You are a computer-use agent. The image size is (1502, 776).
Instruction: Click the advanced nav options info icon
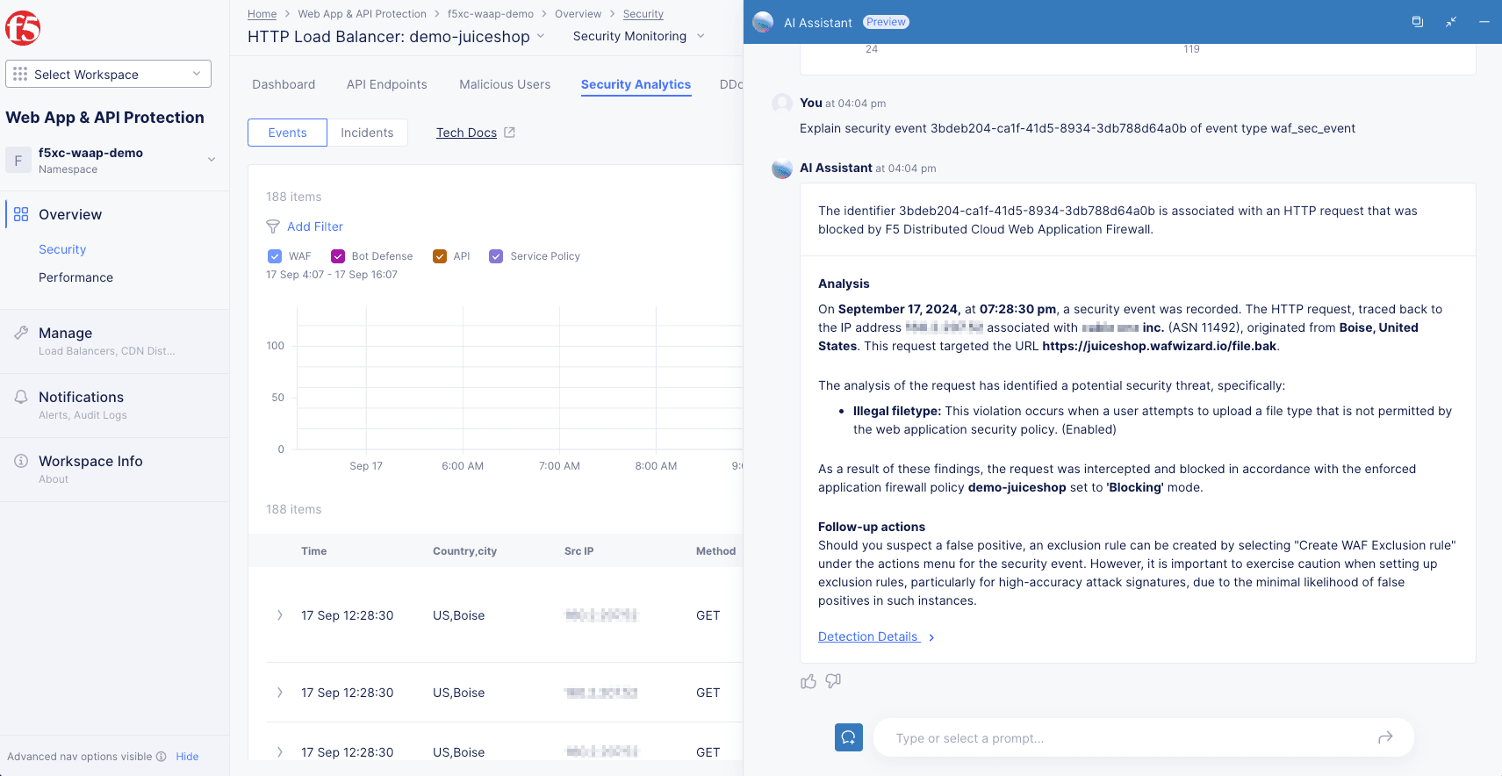(x=161, y=757)
